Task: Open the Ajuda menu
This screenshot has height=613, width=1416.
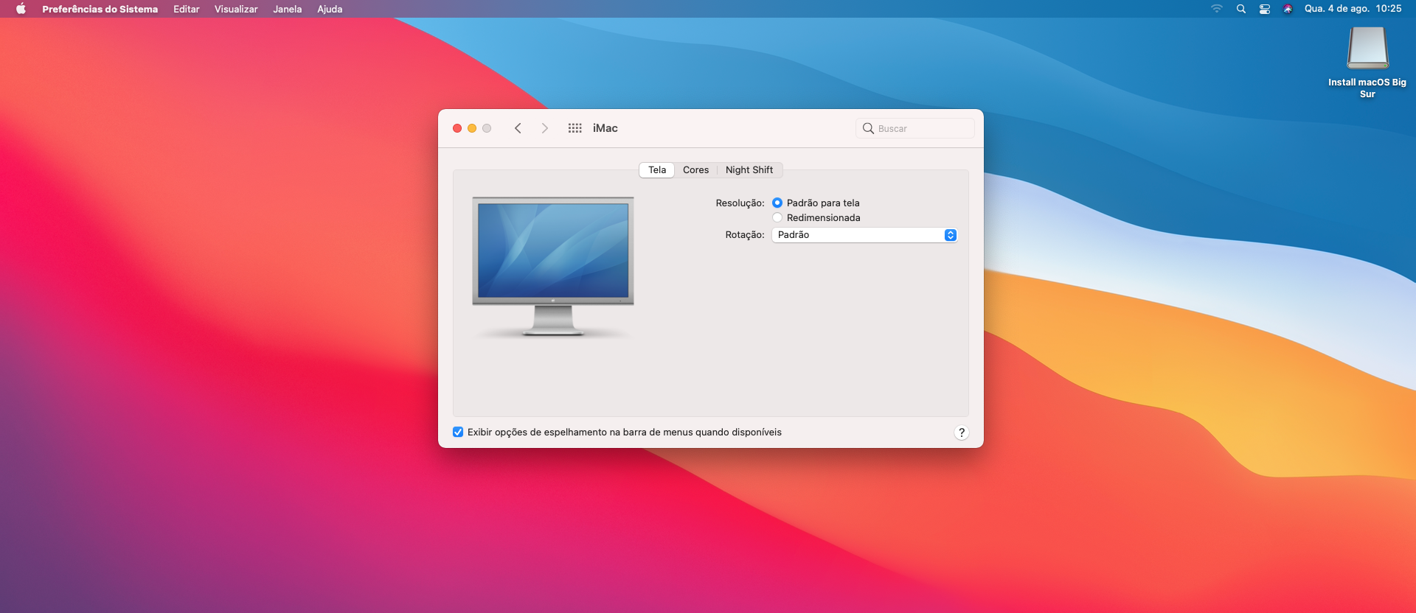Action: point(330,9)
